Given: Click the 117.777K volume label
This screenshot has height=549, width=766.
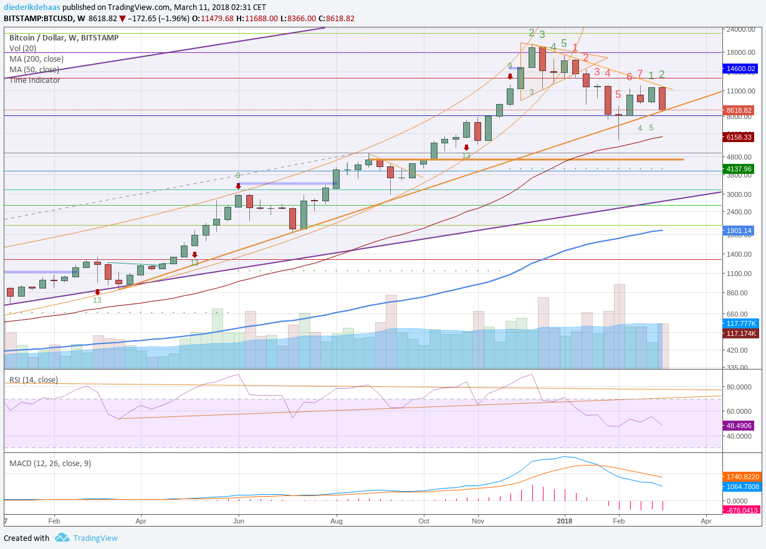Looking at the screenshot, I should click(x=740, y=323).
